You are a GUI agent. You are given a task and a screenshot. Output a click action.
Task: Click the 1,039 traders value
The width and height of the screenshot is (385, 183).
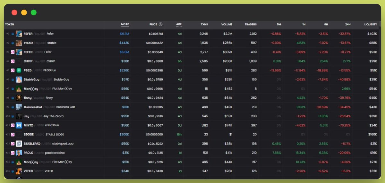[252, 61]
